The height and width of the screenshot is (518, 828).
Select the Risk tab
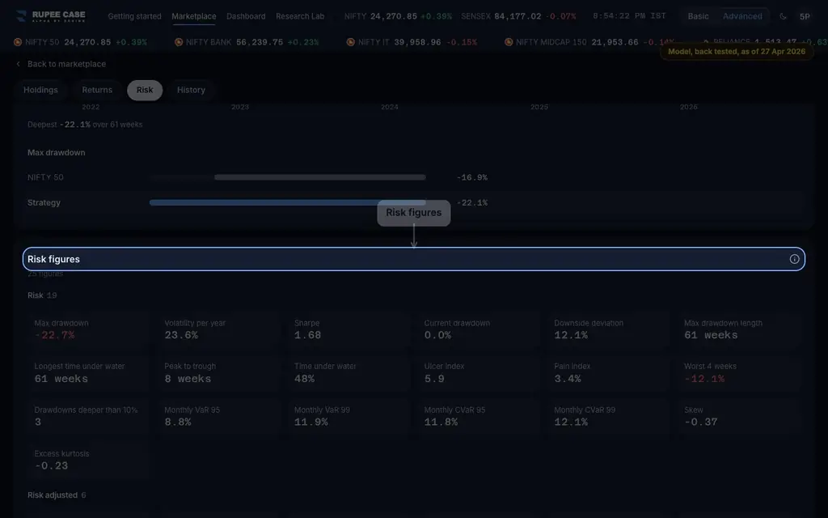(x=145, y=90)
